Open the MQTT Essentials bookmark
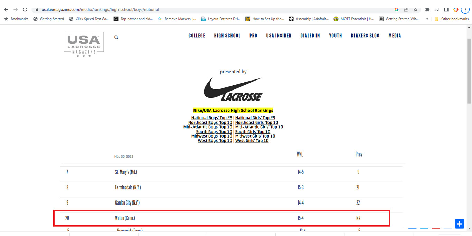 pos(354,19)
